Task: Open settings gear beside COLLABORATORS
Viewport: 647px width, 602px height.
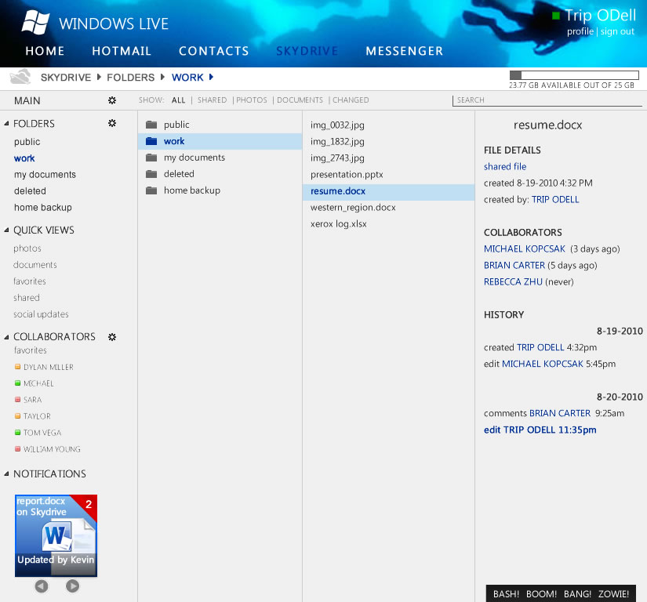Action: (112, 337)
